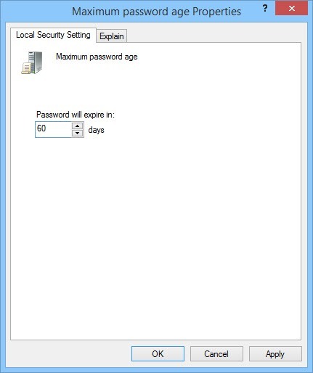Switch to the Explain tab
Viewport: 313px width, 373px height.
click(x=112, y=36)
